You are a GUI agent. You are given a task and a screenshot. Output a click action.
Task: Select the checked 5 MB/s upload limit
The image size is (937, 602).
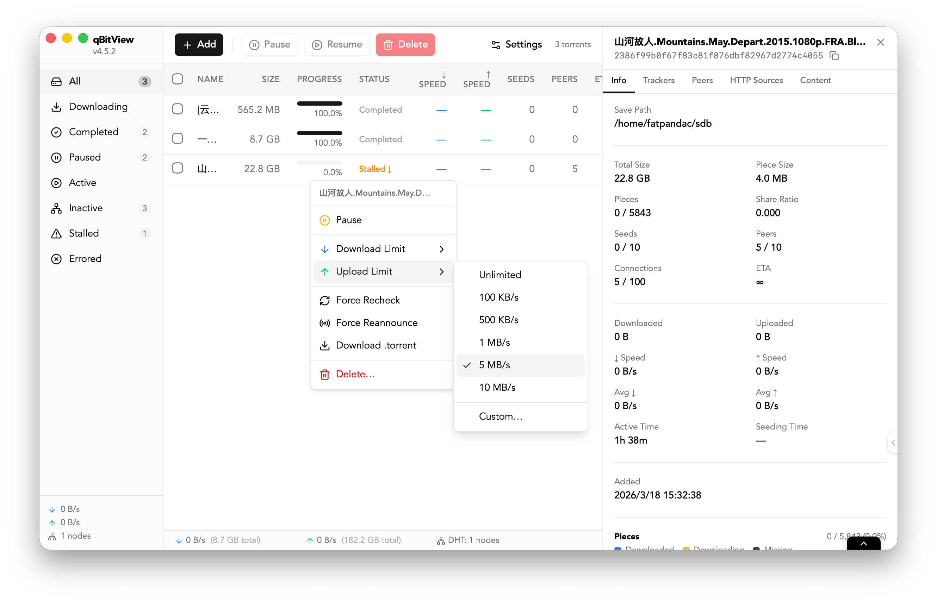pyautogui.click(x=521, y=365)
